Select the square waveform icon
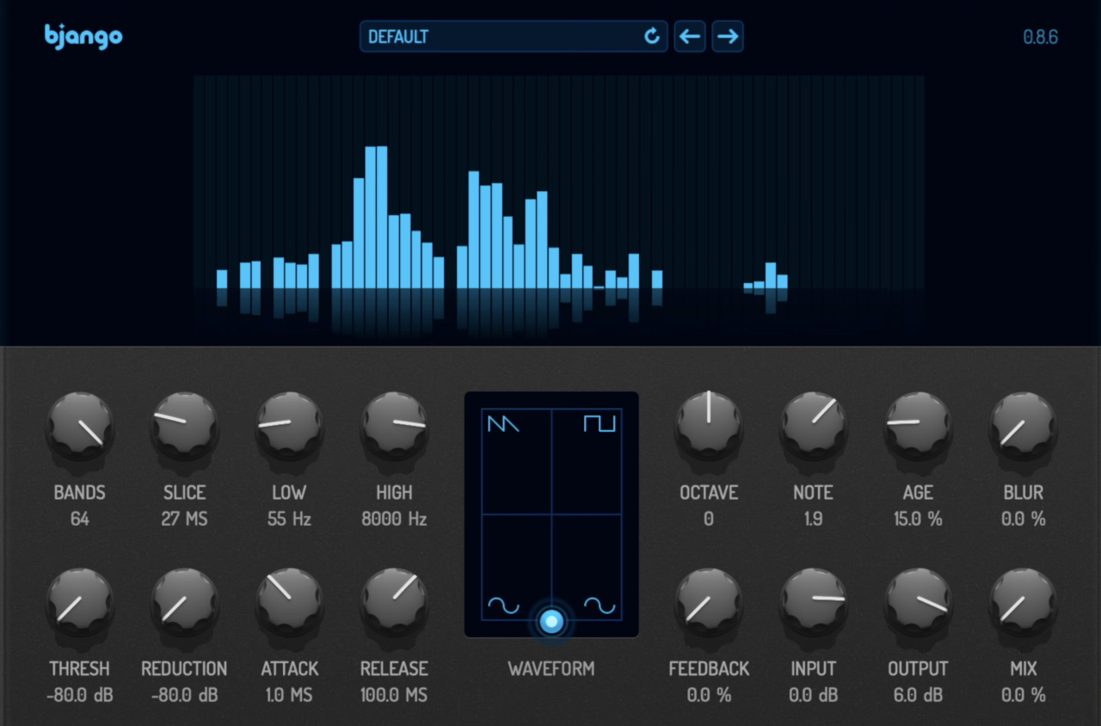1101x726 pixels. coord(600,422)
